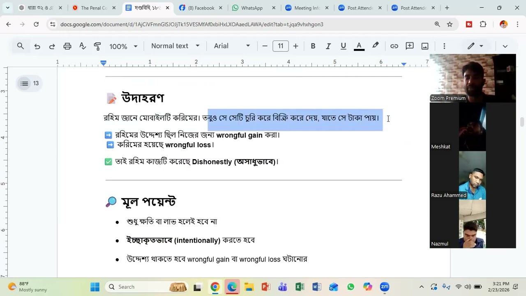Run spelling and grammar check
The image size is (526, 296).
click(83, 46)
